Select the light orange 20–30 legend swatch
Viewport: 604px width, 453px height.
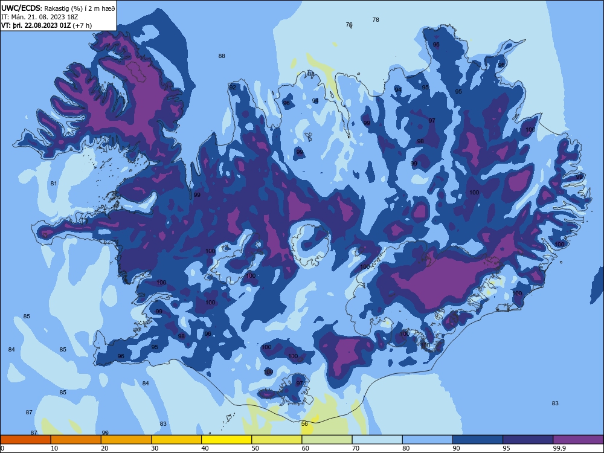(126, 440)
